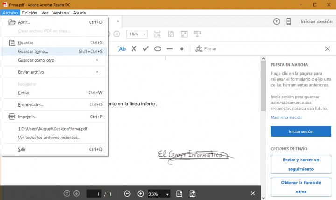Open the 116% zoom dropdown
Image resolution: width=336 pixels, height=200 pixels.
(x=137, y=34)
